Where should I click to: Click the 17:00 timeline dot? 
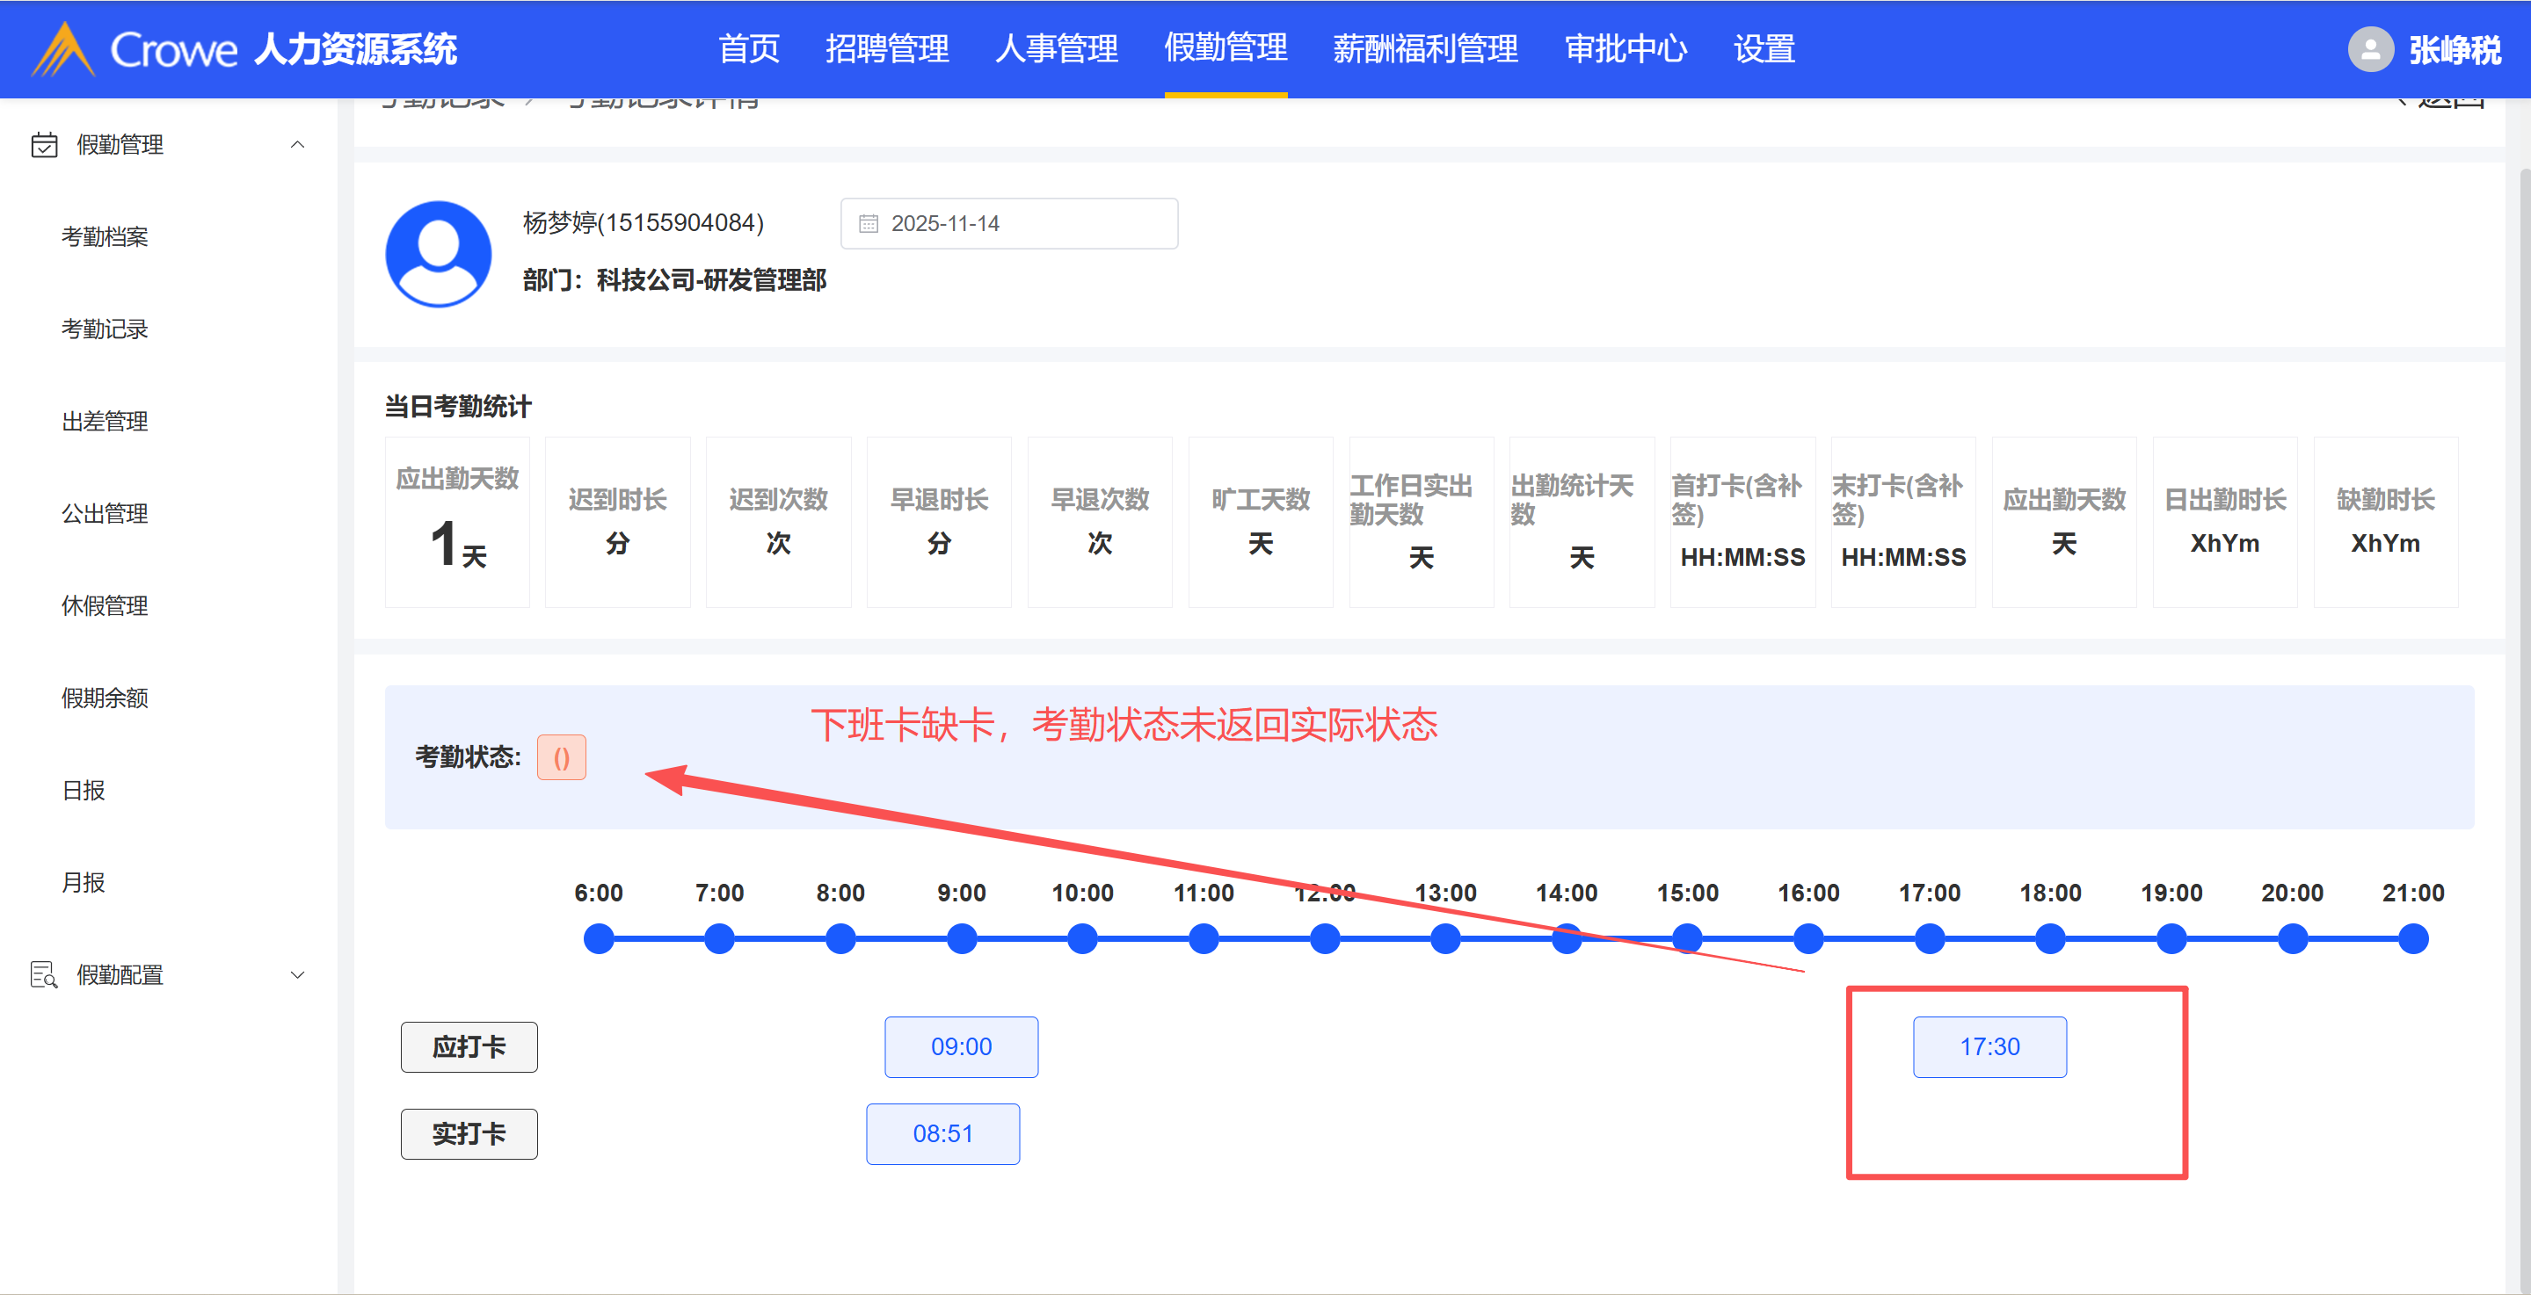pyautogui.click(x=1929, y=938)
